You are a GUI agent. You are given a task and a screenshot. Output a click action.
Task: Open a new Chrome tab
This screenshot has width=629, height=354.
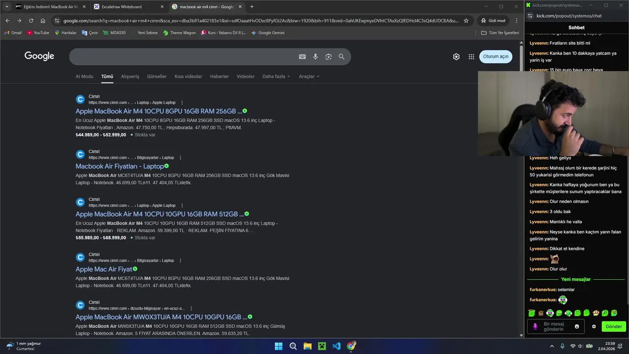tap(252, 6)
